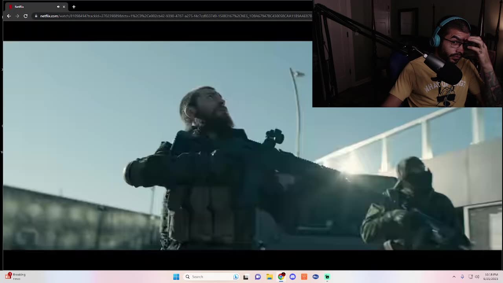Go forward in browser history
503x283 pixels.
click(17, 16)
